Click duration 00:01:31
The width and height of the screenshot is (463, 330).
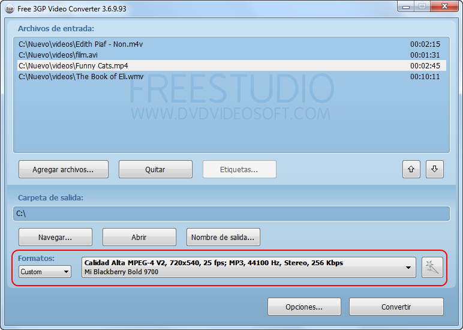coord(425,55)
